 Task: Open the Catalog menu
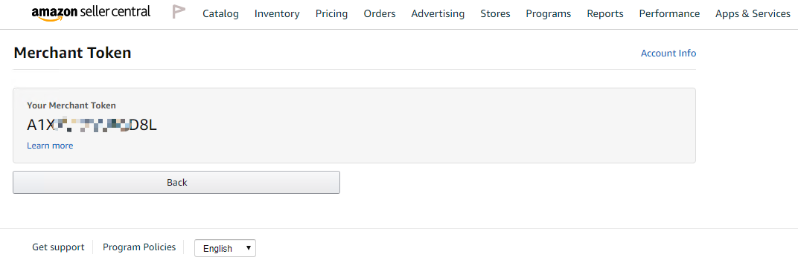(220, 13)
